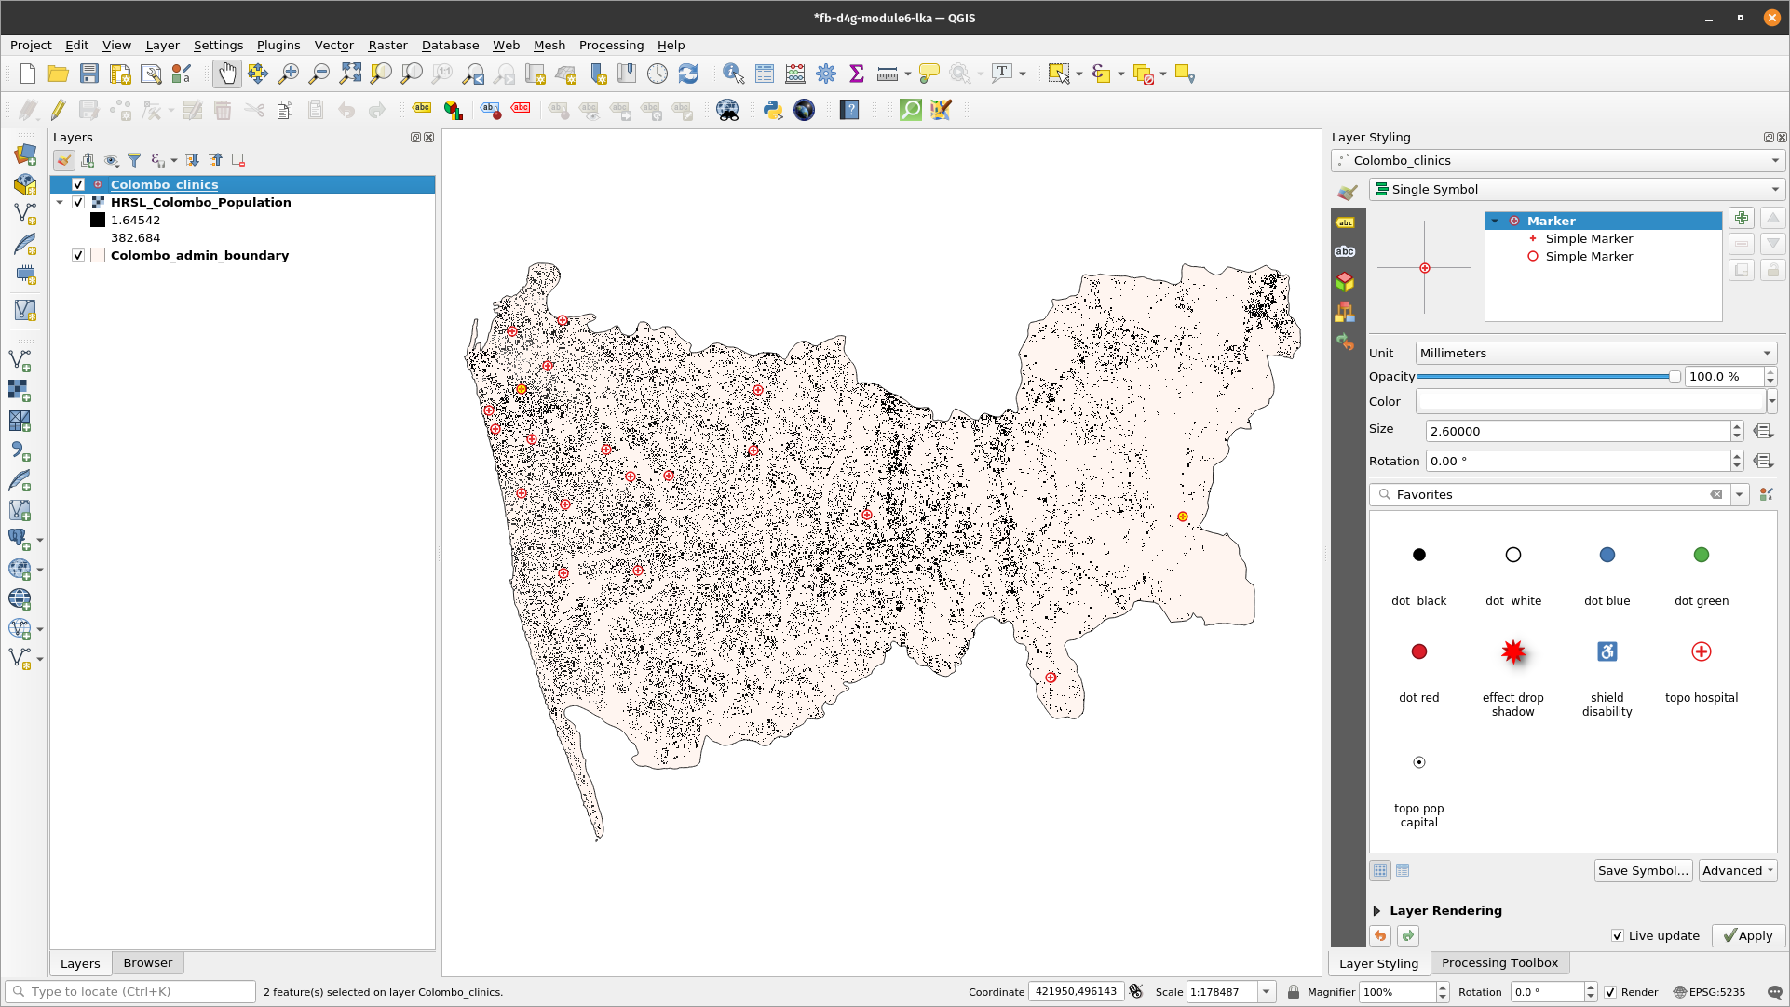Click Apply button in Layer Styling
The image size is (1790, 1007).
pos(1748,934)
